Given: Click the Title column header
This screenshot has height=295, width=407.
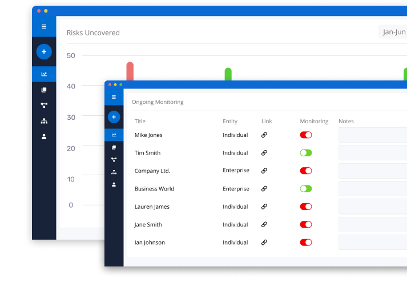Looking at the screenshot, I should pos(140,121).
